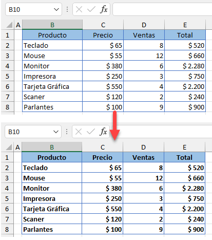Click bold 'Teclado' cell in lower table
212x240 pixels.
52,168
